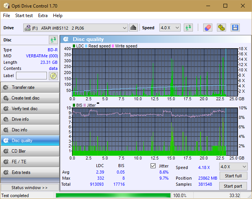Maximize the Opti Drive Control window

coord(225,6)
